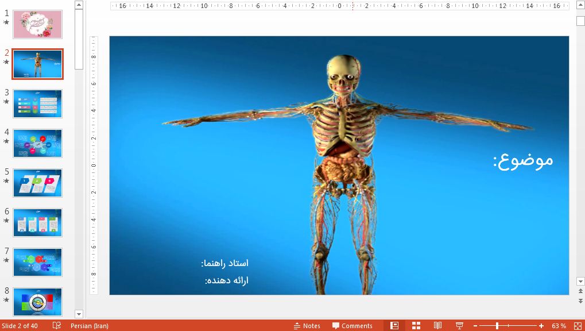Click the Slide 2 of 40 indicator
This screenshot has height=331, width=585.
(x=20, y=325)
